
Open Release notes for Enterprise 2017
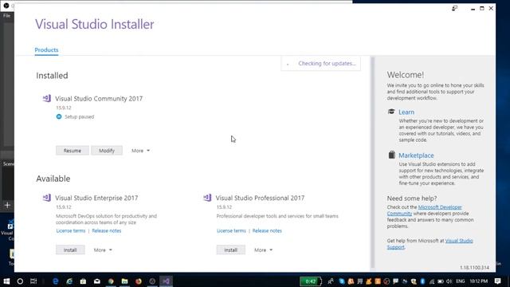(106, 230)
